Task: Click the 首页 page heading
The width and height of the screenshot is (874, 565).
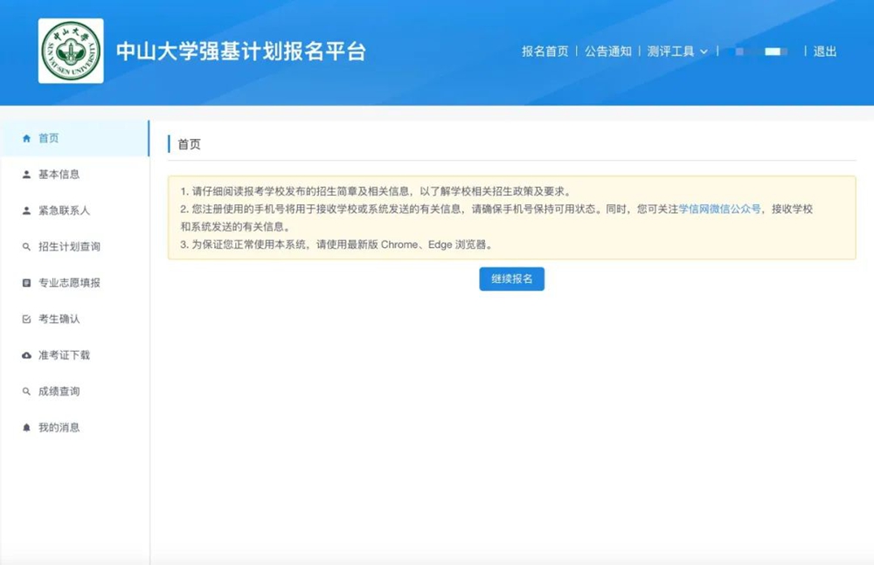Action: point(189,144)
